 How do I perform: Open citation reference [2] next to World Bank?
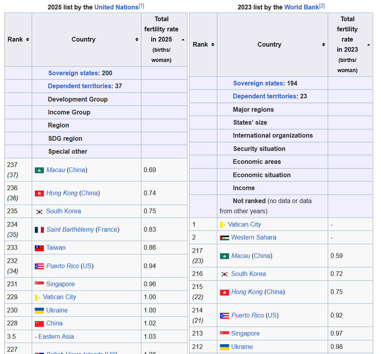click(322, 5)
